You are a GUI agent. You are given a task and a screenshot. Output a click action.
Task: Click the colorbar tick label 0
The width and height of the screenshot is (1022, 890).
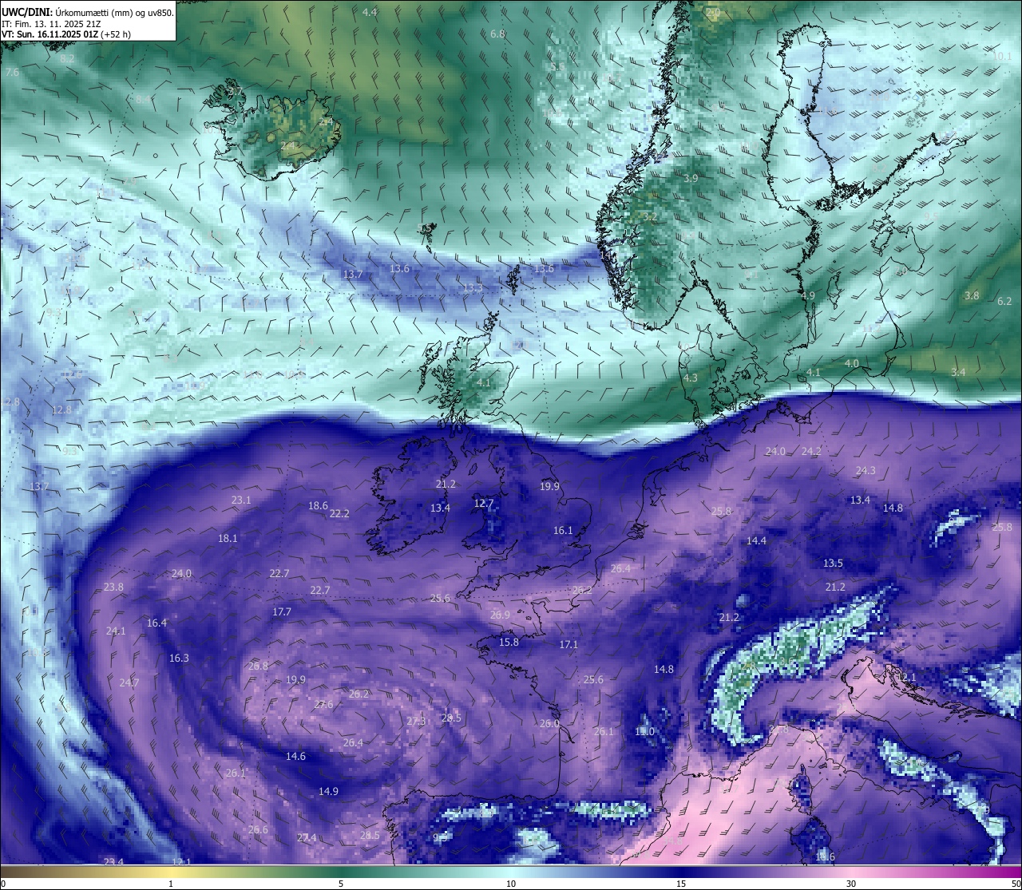click(3, 884)
